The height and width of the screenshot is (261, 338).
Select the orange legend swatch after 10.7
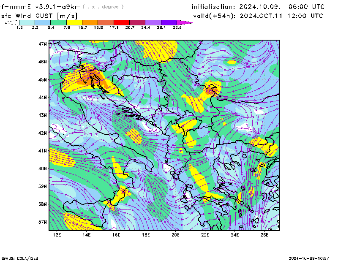coord(90,22)
